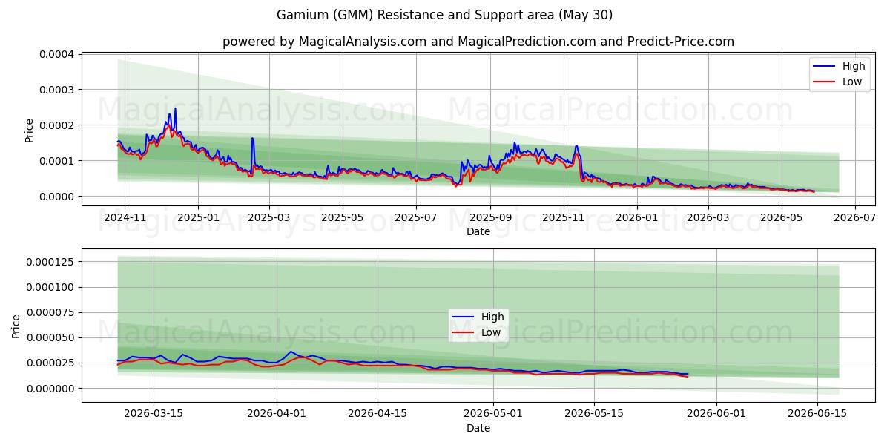Click the '0.0002' y-axis tick label
This screenshot has width=890, height=445.
coord(58,125)
